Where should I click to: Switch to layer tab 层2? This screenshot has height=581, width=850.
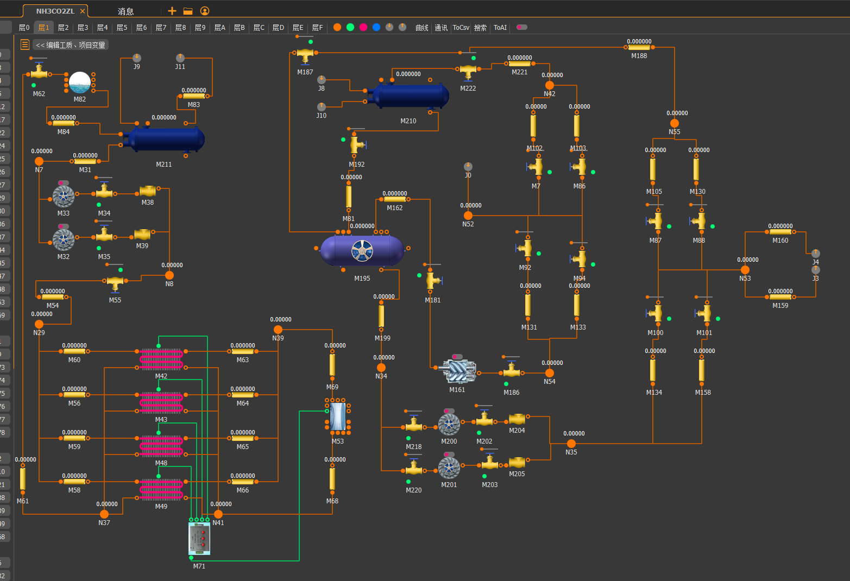[64, 27]
